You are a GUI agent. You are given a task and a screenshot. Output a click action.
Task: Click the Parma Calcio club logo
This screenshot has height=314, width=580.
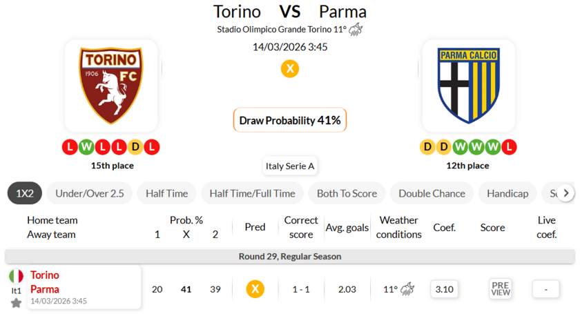[468, 86]
